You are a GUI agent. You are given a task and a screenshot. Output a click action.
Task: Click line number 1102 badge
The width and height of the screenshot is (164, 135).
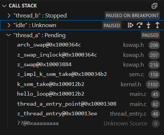153,84
